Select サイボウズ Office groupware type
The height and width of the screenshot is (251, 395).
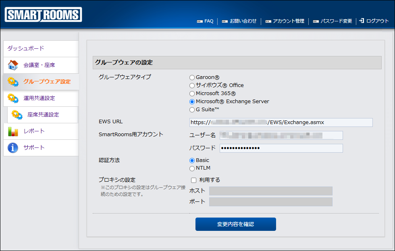pyautogui.click(x=192, y=85)
